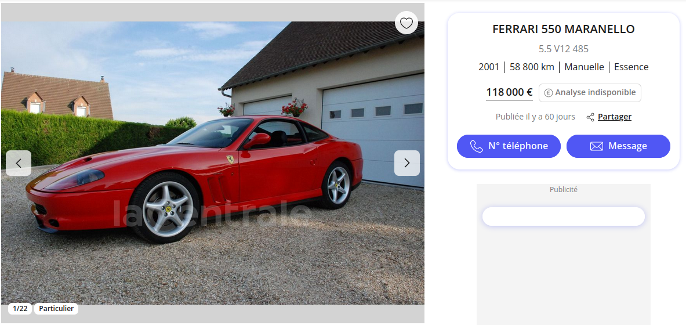
Task: Click the Particulier seller badge
Action: pyautogui.click(x=56, y=309)
